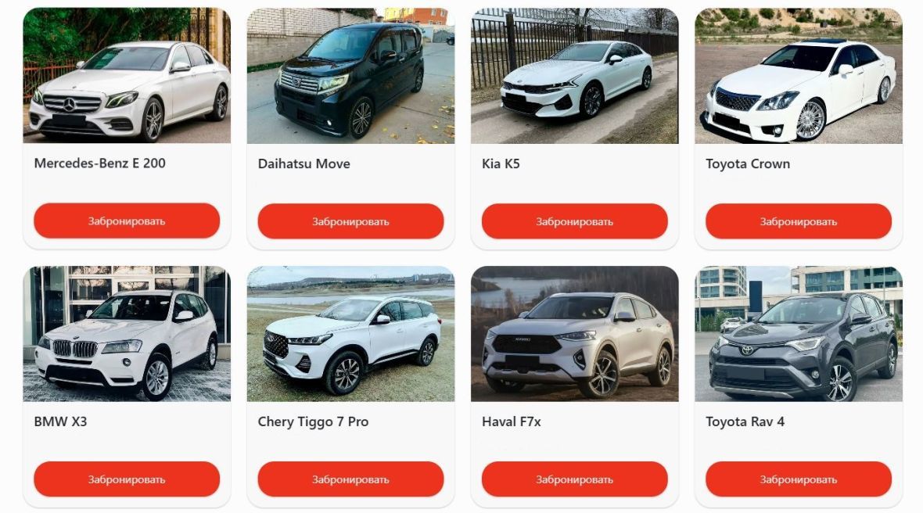This screenshot has height=513, width=923.
Task: Select the Kia K5 title
Action: click(x=501, y=163)
